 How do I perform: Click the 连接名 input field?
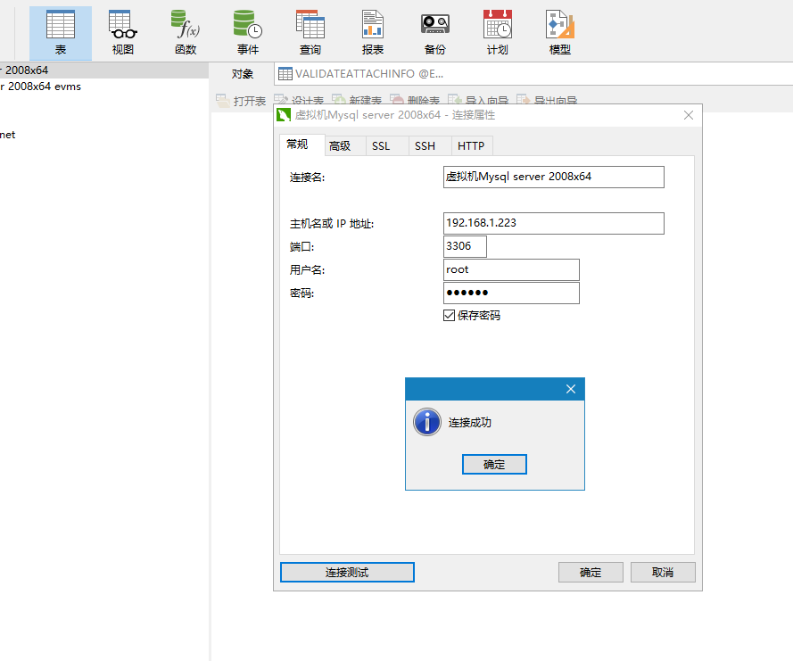coord(554,177)
